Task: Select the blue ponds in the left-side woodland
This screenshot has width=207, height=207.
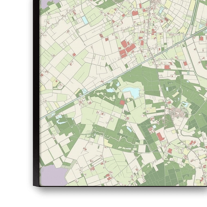Action: point(61,119)
